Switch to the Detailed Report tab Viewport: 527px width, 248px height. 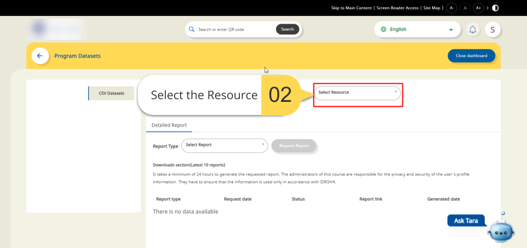coord(169,125)
